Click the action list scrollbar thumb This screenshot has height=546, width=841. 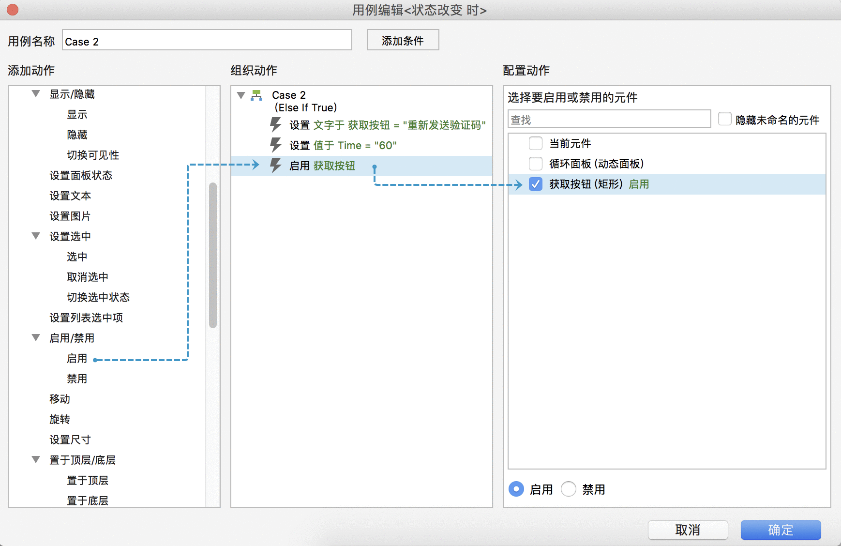[212, 255]
